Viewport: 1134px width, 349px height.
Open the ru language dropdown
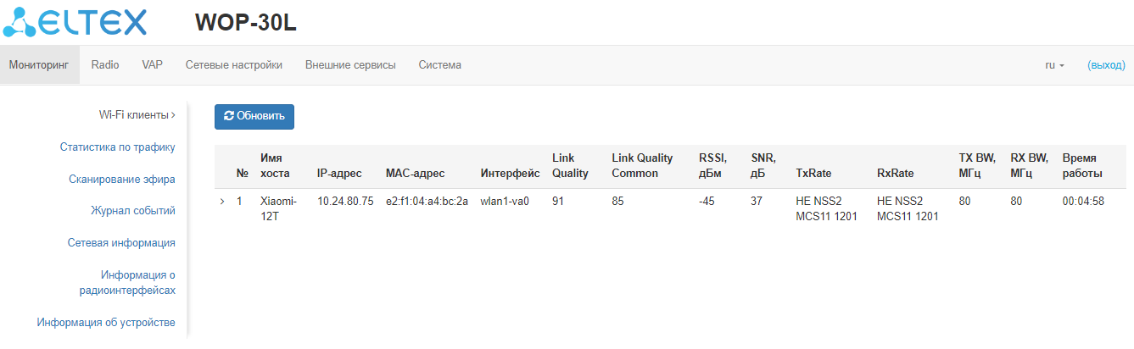[x=1054, y=65]
